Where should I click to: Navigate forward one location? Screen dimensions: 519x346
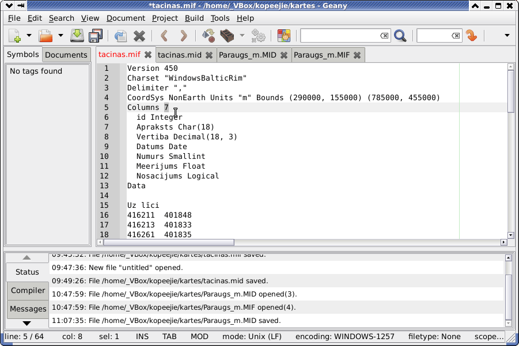click(x=183, y=35)
